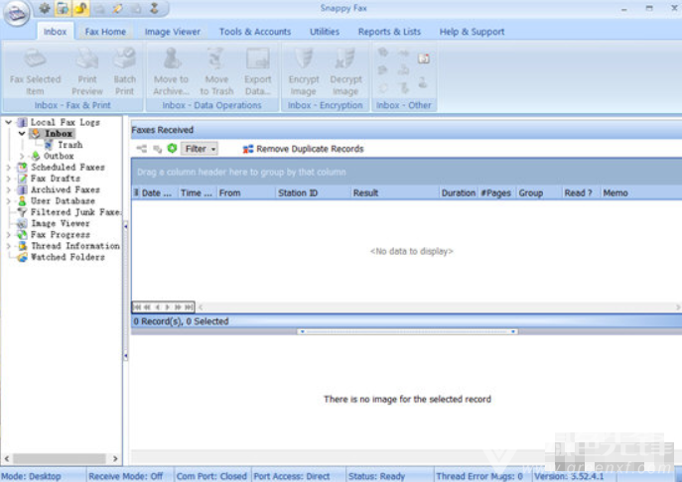Expand the Fax Progress node
This screenshot has height=482, width=682.
tap(8, 234)
